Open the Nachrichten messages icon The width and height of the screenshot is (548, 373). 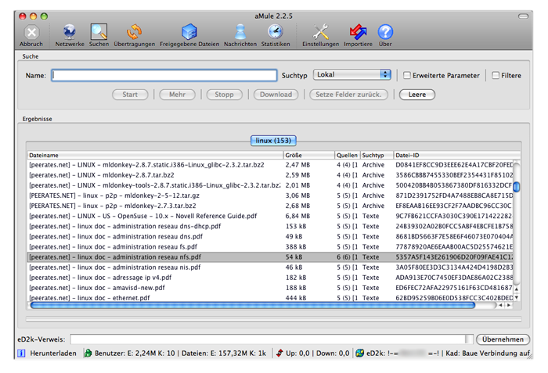pos(240,32)
